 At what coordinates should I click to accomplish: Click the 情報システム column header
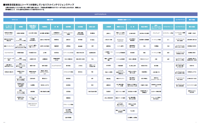(x=120, y=27)
